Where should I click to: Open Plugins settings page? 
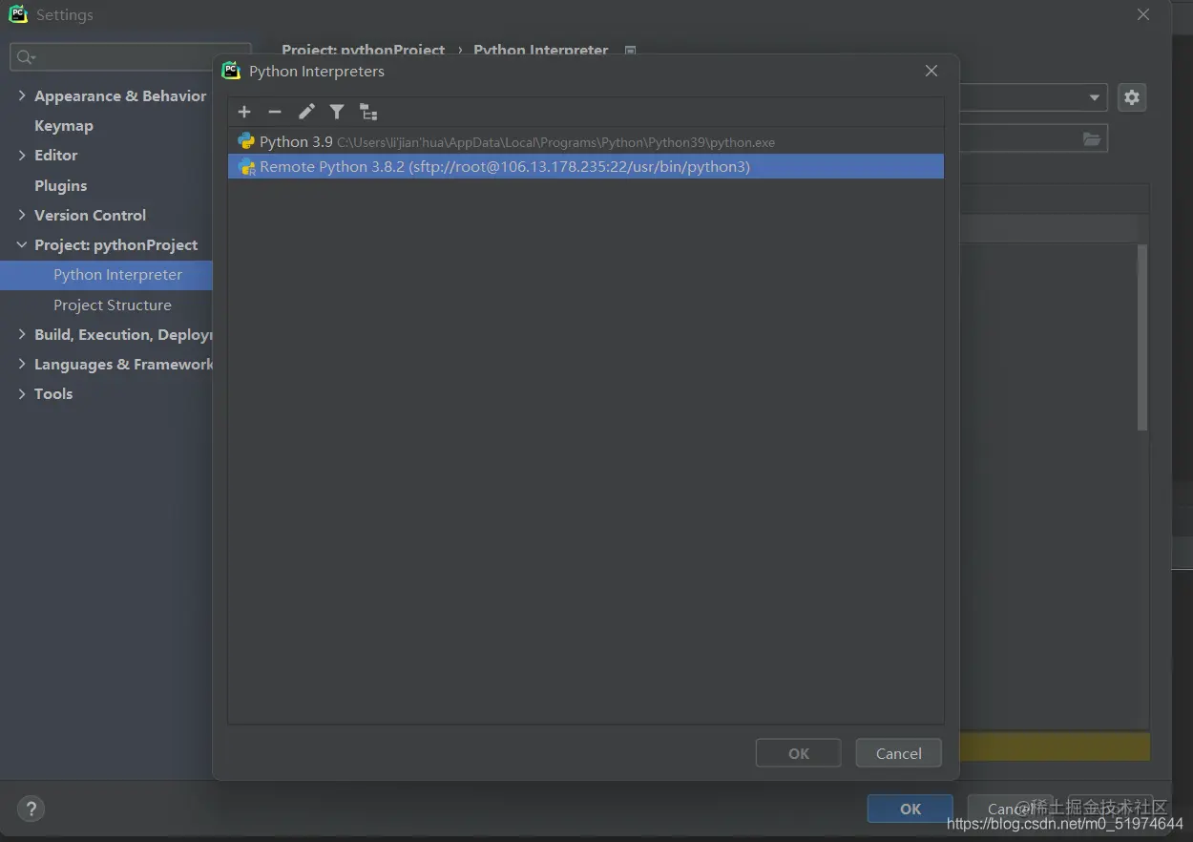click(61, 185)
